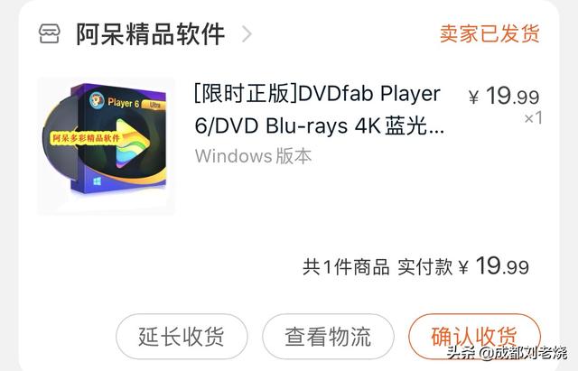This screenshot has height=371, width=578.
Task: Click the ×1 quantity indicator
Action: click(533, 118)
